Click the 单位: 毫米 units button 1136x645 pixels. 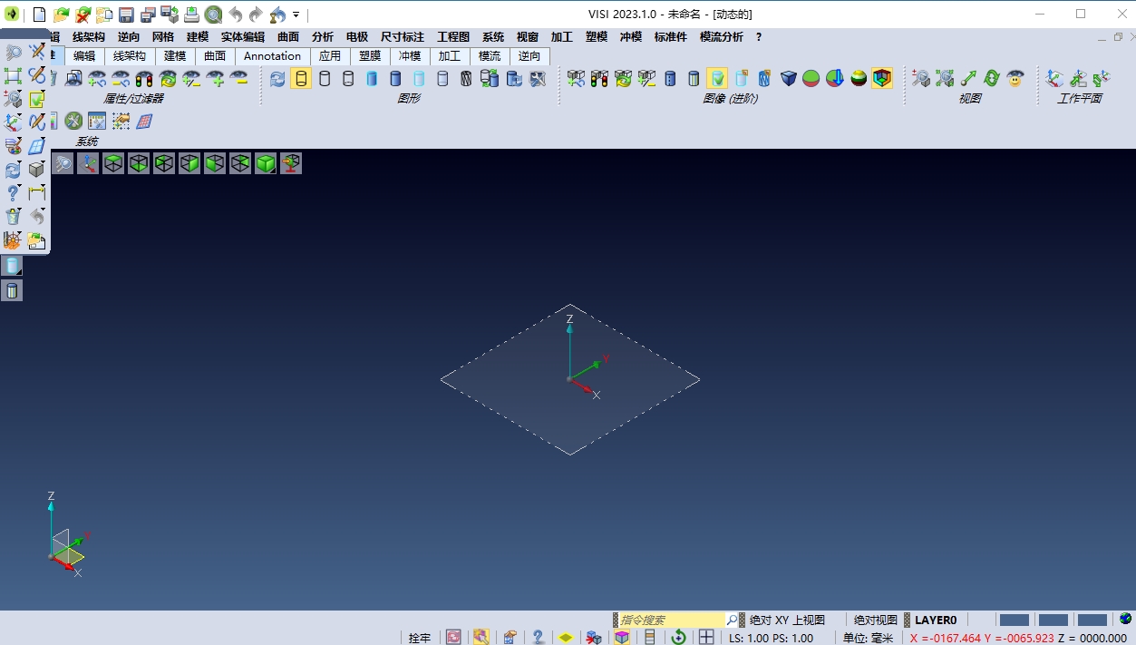(869, 638)
